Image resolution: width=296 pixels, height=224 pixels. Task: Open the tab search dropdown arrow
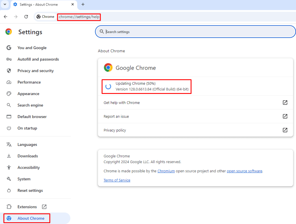pyautogui.click(x=5, y=4)
